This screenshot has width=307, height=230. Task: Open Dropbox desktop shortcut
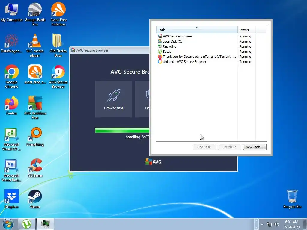tap(12, 199)
